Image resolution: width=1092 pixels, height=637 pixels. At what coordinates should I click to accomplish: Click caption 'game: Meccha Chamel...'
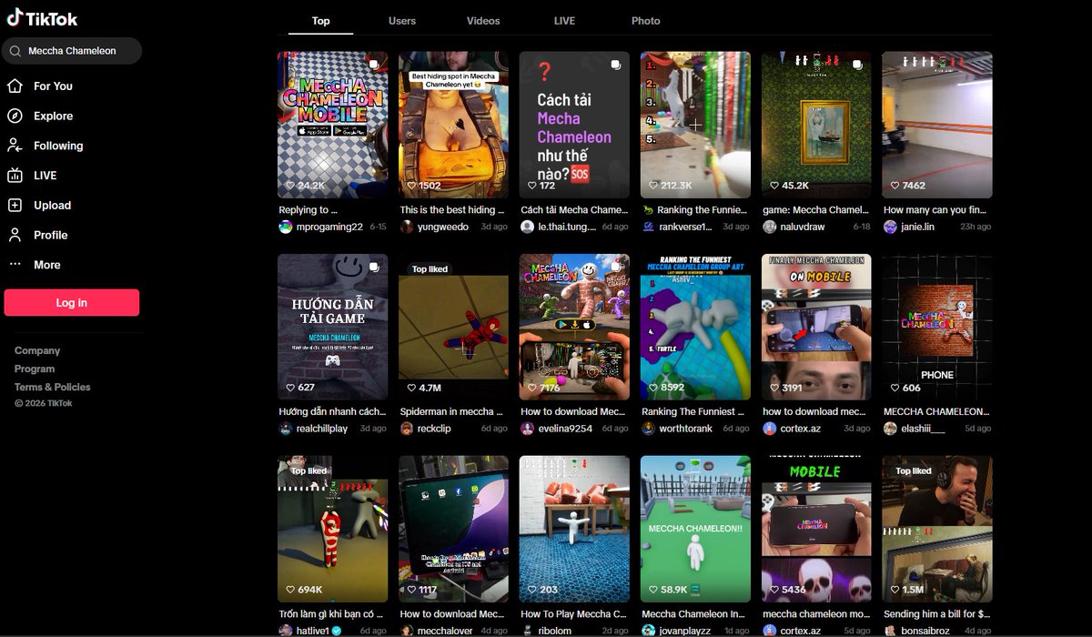click(816, 209)
